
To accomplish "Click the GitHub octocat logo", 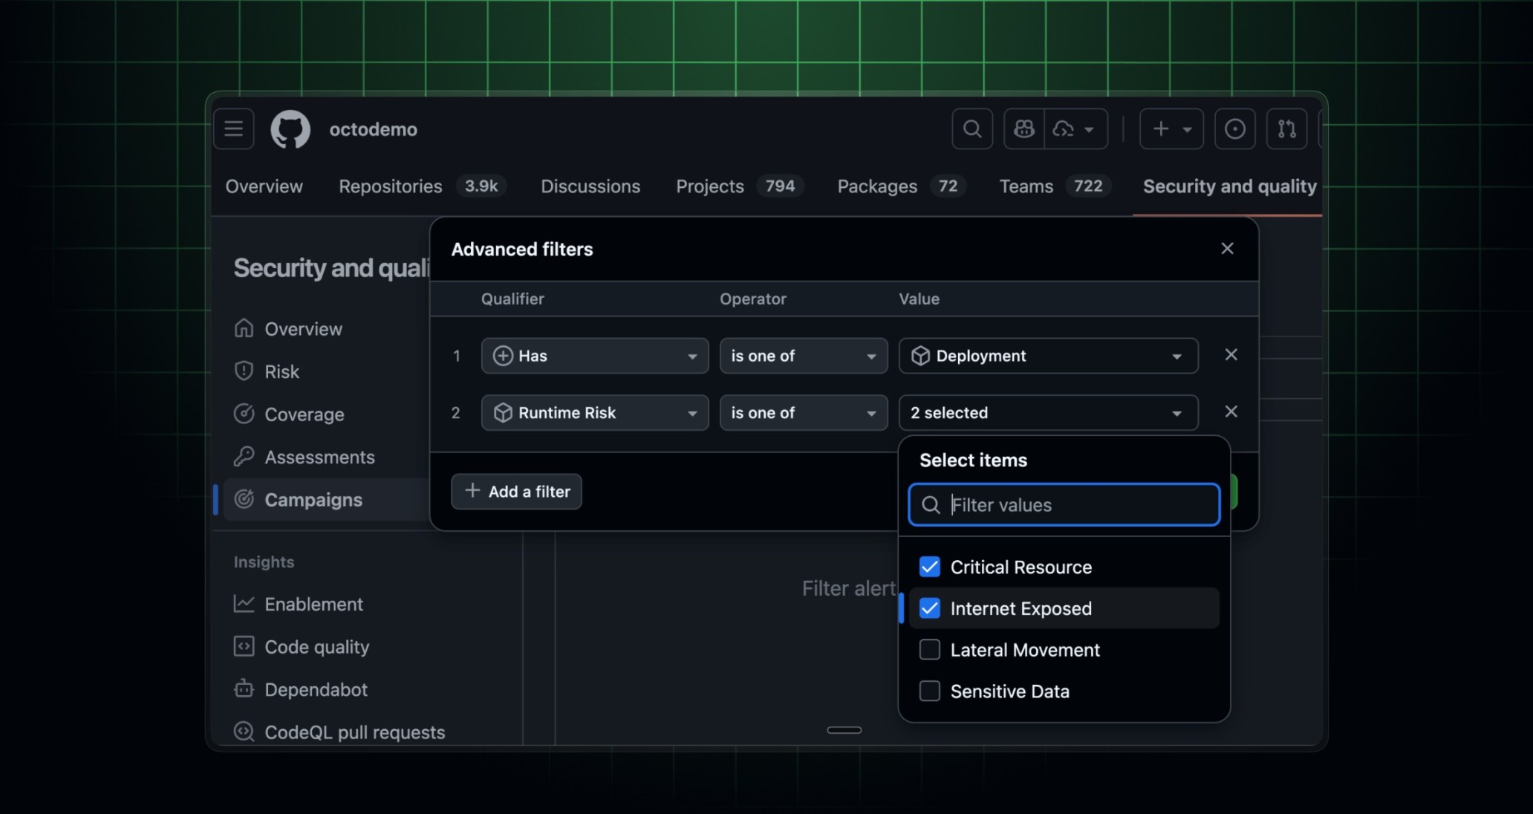I will tap(290, 128).
